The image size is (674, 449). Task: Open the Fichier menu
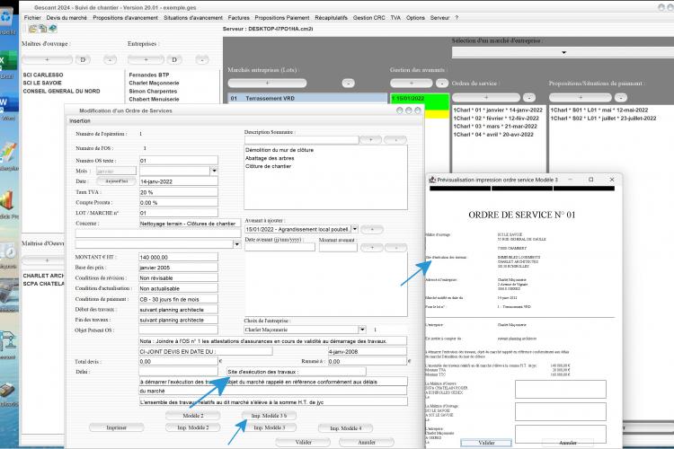32,18
